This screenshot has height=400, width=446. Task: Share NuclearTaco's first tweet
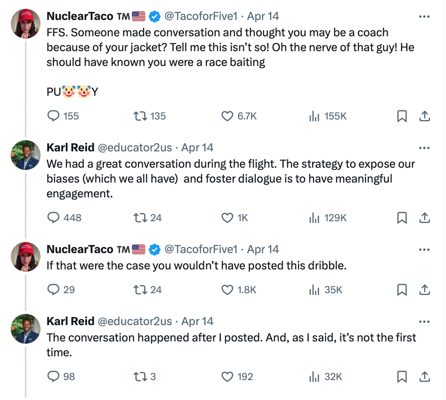coord(424,116)
